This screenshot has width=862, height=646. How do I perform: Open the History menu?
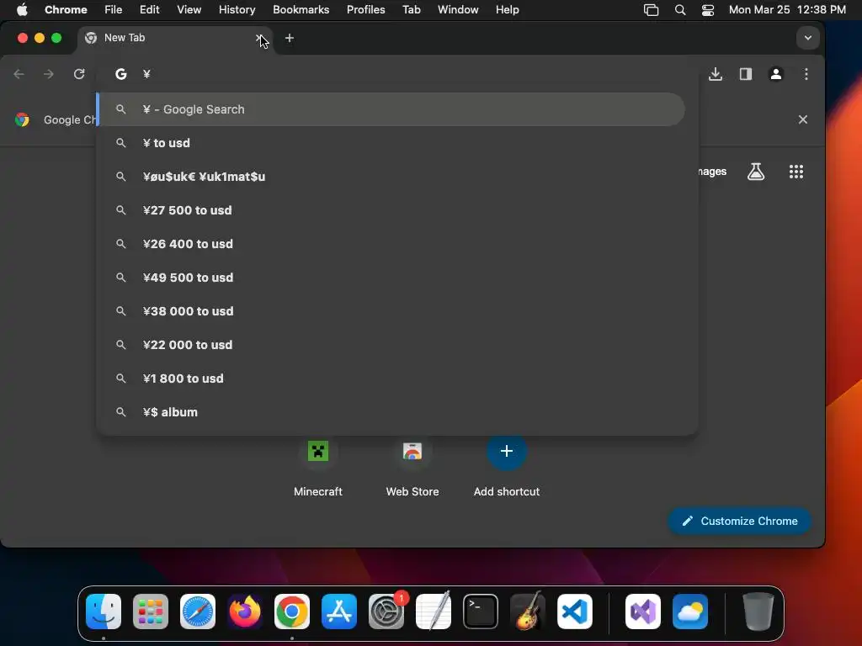(237, 10)
